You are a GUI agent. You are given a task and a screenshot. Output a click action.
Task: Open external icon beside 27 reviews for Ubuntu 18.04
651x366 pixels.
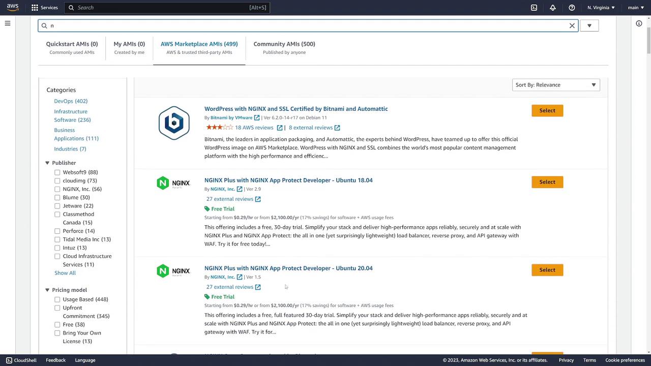click(258, 199)
